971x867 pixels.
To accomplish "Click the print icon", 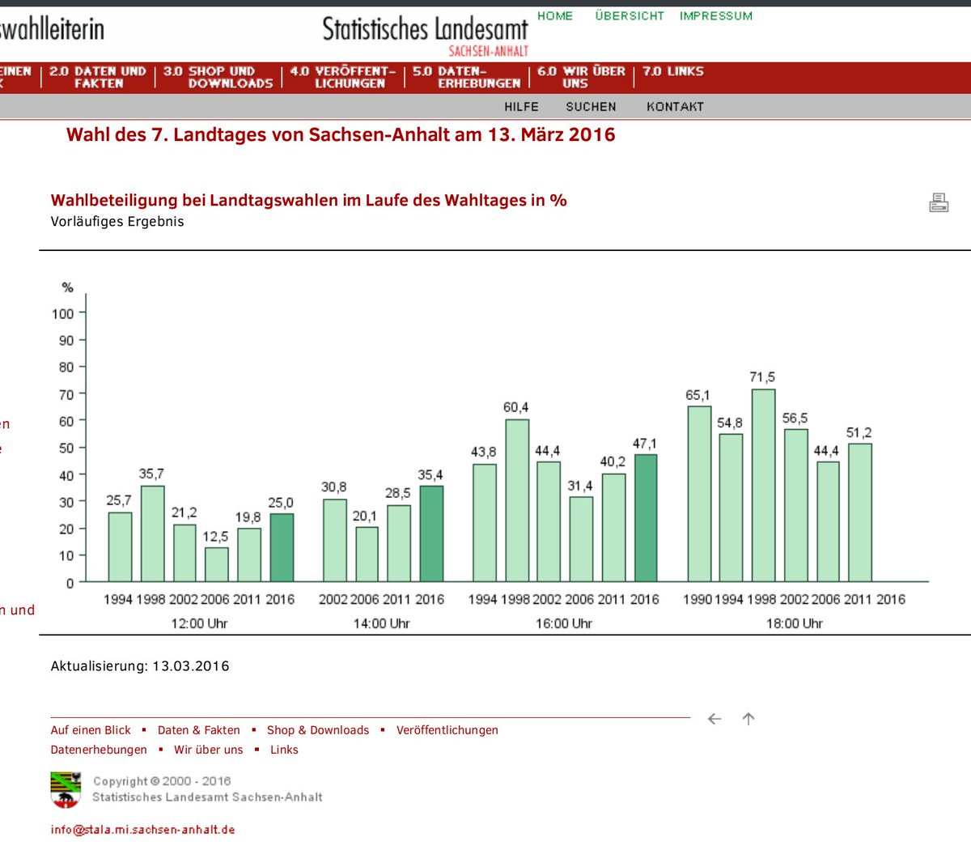I will 939,202.
